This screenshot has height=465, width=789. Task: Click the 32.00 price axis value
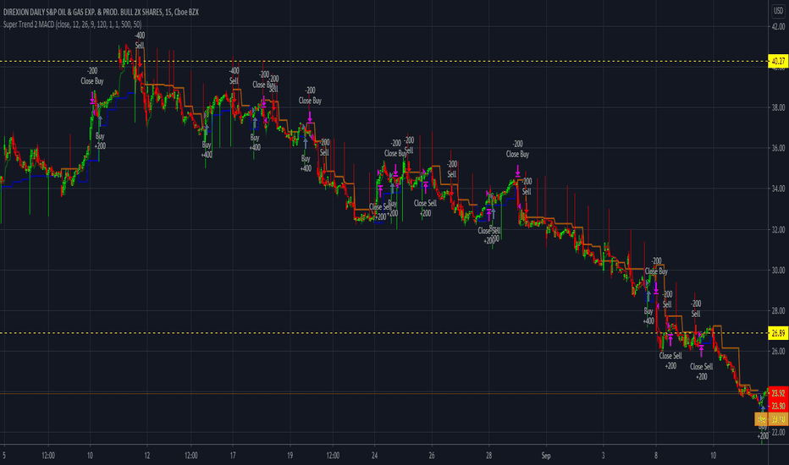778,230
